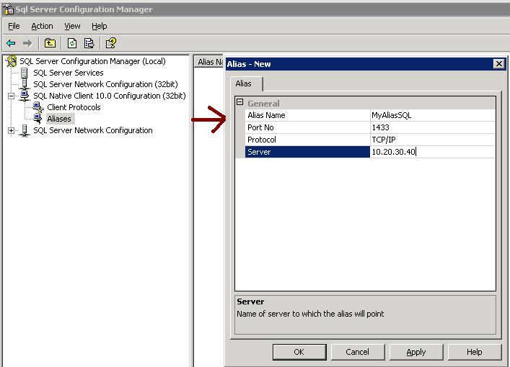The image size is (510, 367).
Task: Select the Client Protocols tree icon
Action: pos(38,107)
